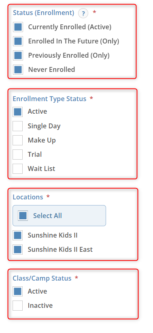This screenshot has width=153, height=333.
Task: Enable the Inactive Class/Camp Status checkbox
Action: (17, 306)
